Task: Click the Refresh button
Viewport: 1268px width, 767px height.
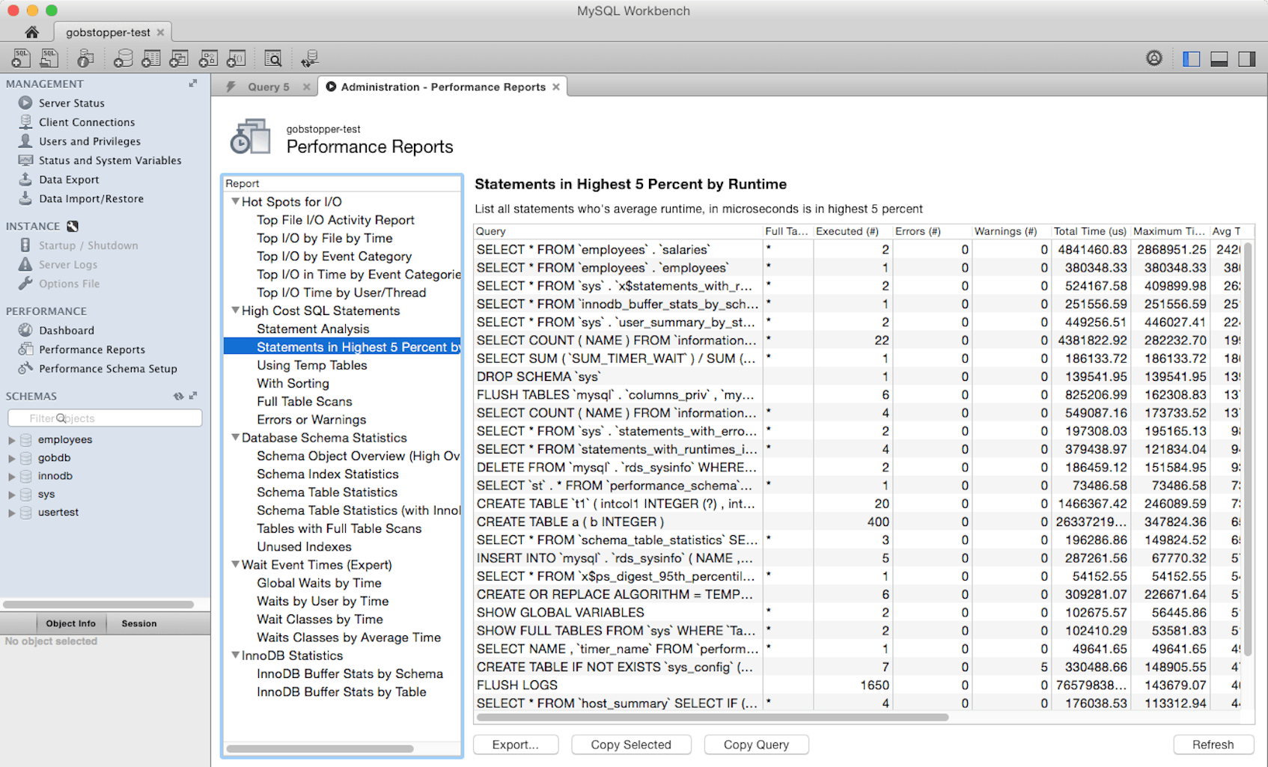Action: tap(1213, 745)
